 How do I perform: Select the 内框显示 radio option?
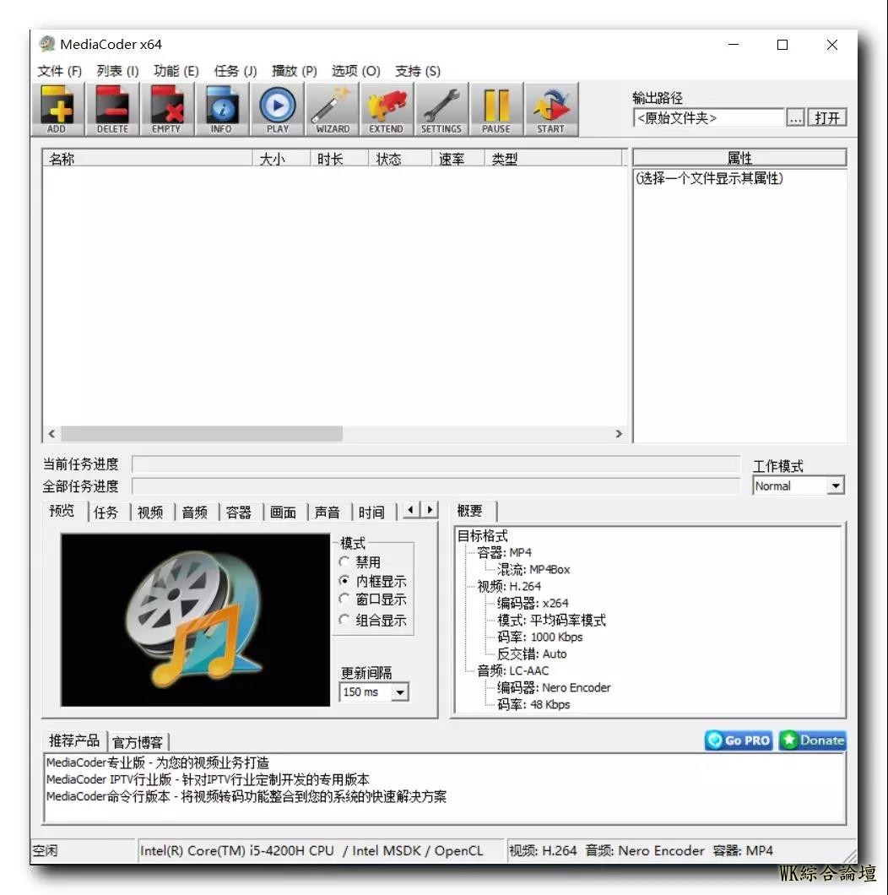pyautogui.click(x=344, y=581)
